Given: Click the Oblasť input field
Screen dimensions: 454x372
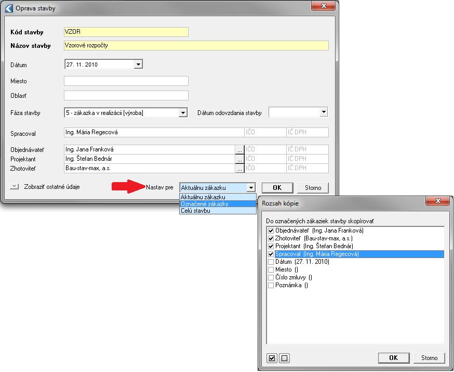Looking at the screenshot, I should coord(126,95).
